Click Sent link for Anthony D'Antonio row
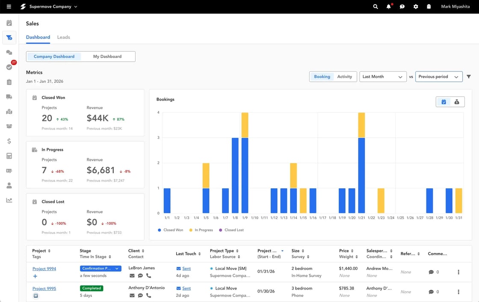Viewport: 479px width, 302px height. click(x=186, y=288)
